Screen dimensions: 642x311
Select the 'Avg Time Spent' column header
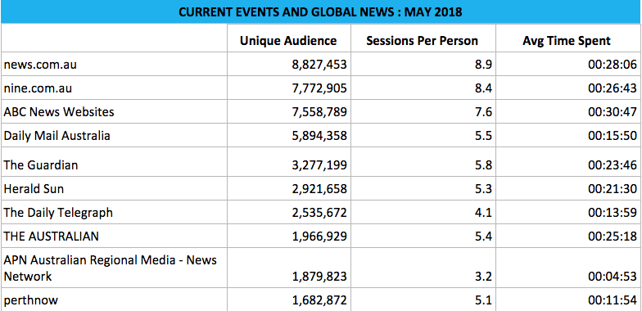567,41
